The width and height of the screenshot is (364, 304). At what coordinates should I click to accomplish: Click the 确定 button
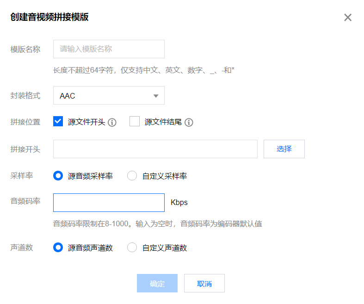tap(157, 283)
